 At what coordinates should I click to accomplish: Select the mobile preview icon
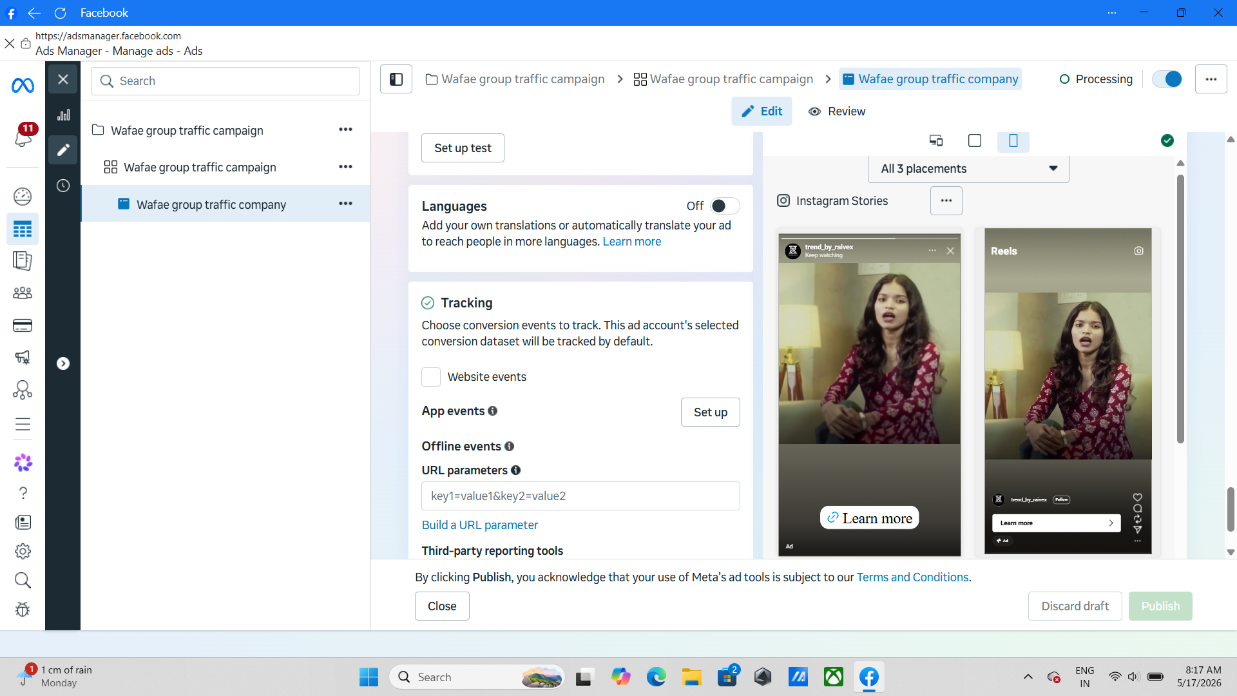click(1013, 140)
